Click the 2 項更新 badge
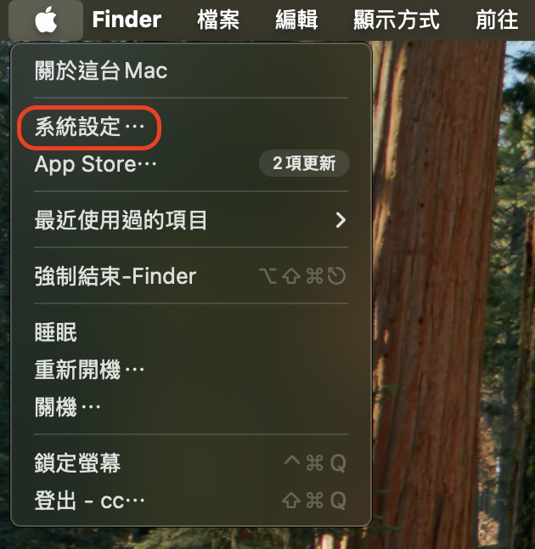 (304, 163)
